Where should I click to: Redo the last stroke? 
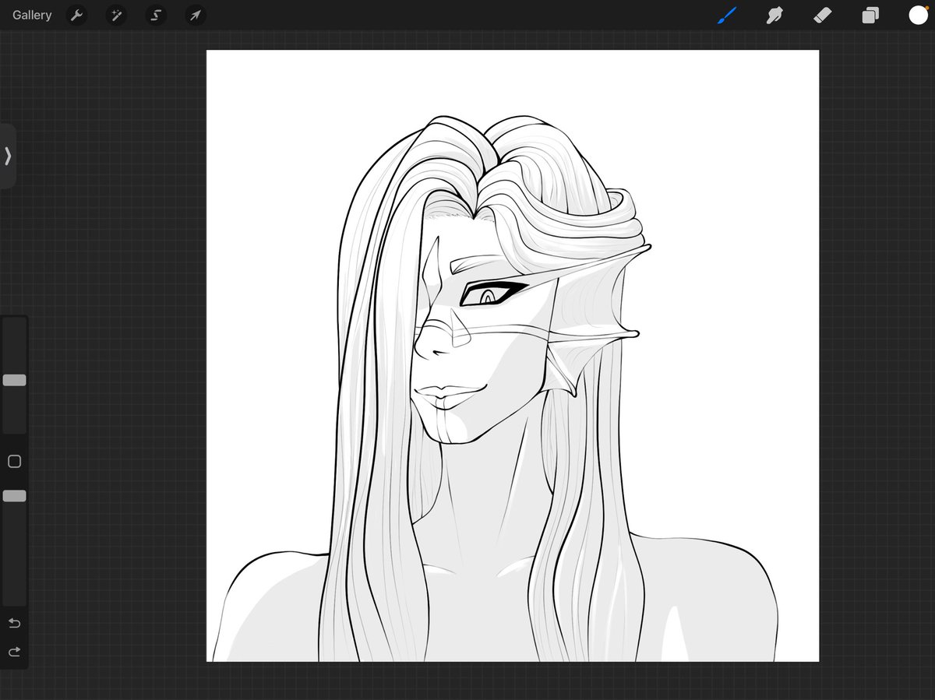pyautogui.click(x=14, y=652)
